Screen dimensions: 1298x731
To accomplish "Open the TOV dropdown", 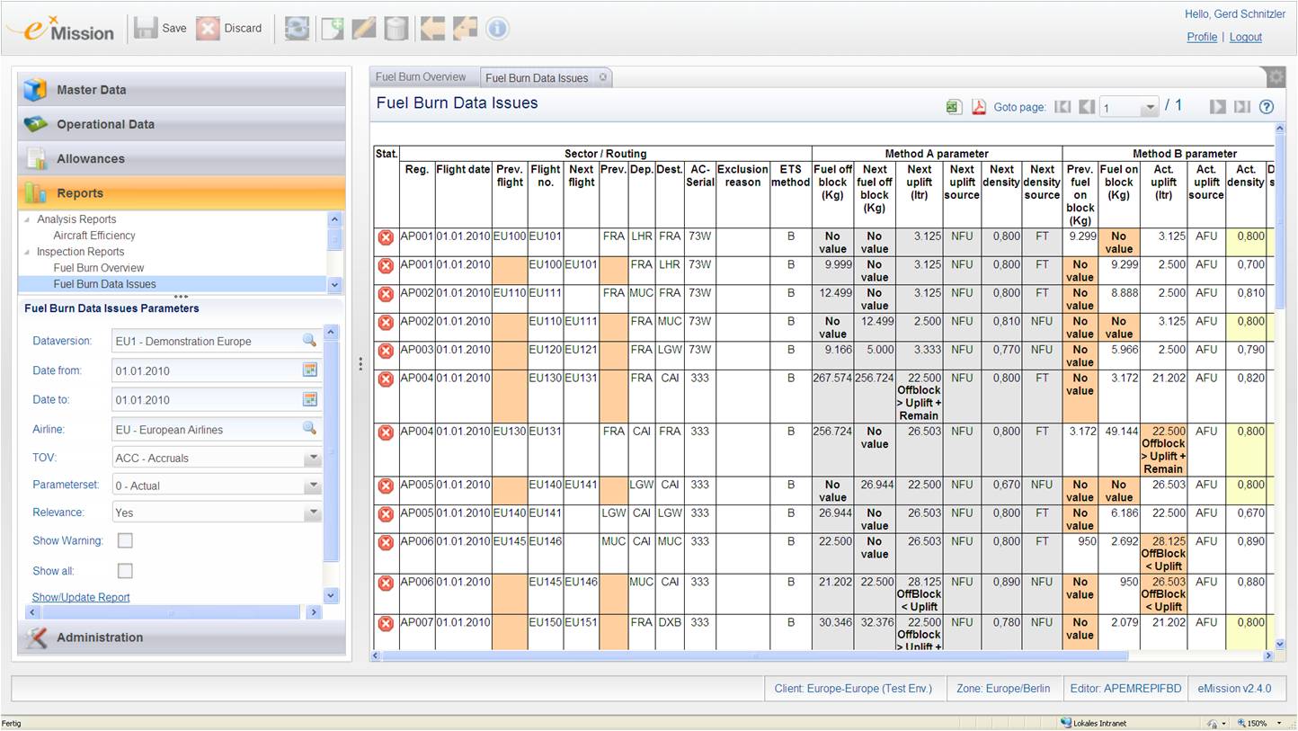I will pos(312,458).
